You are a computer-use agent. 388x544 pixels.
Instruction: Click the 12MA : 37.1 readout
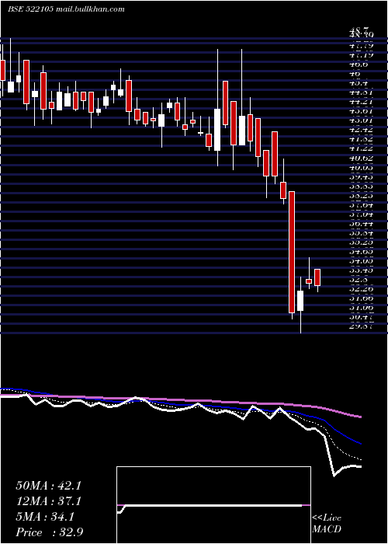click(48, 501)
